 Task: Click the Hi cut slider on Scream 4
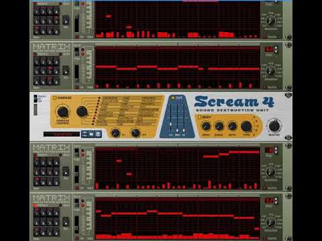[184, 119]
